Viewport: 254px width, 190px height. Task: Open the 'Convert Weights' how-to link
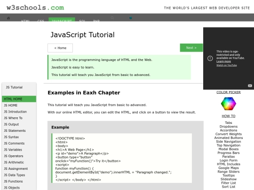(229, 134)
